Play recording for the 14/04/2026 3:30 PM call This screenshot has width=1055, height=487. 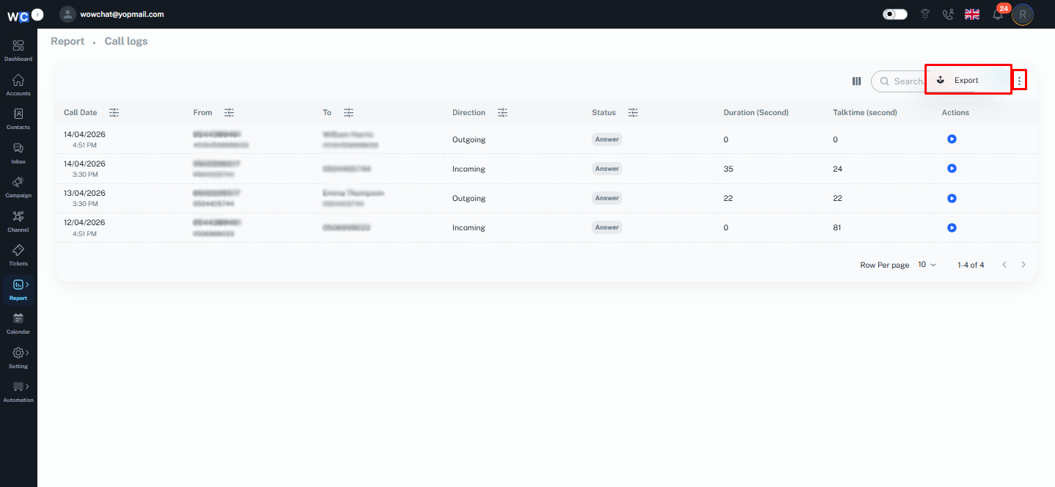pyautogui.click(x=952, y=168)
